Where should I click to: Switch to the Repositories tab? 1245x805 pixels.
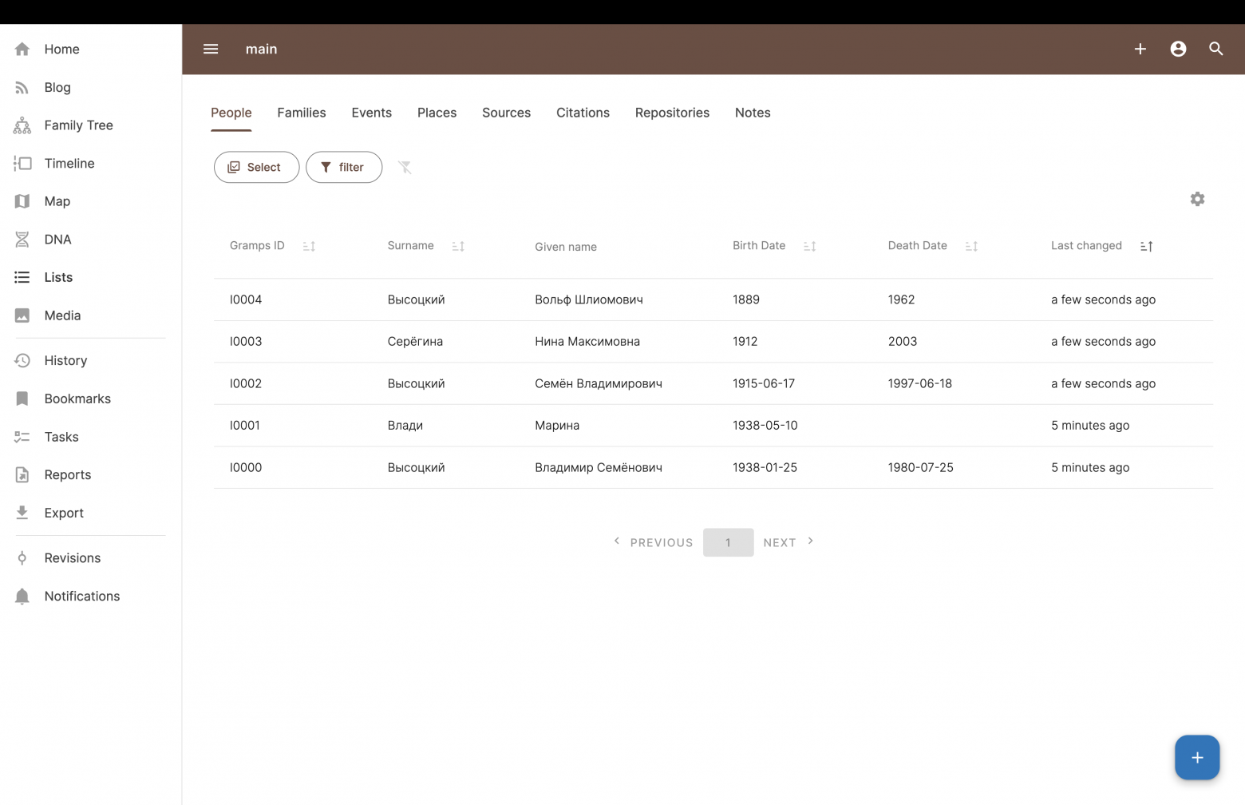673,113
